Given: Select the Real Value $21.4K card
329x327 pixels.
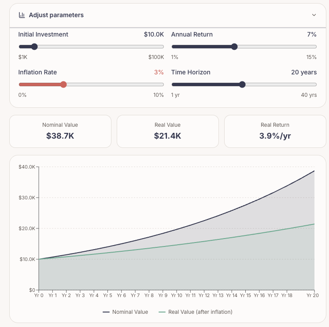Looking at the screenshot, I should (167, 131).
